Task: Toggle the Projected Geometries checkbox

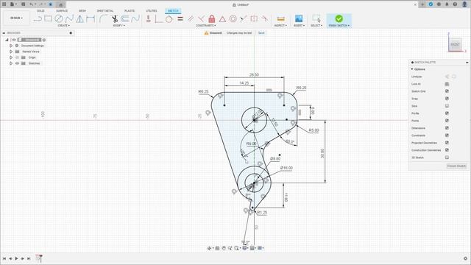Action: [447, 143]
